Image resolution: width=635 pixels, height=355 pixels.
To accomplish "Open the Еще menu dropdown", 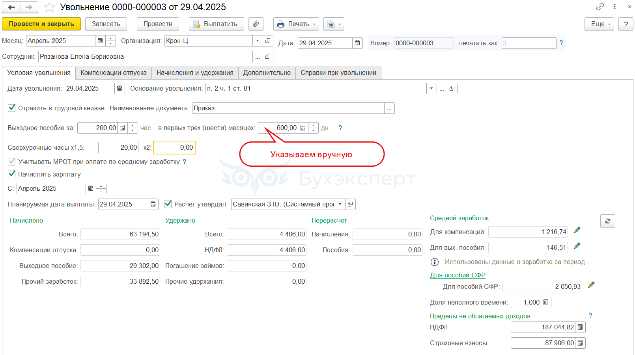I will (x=599, y=24).
